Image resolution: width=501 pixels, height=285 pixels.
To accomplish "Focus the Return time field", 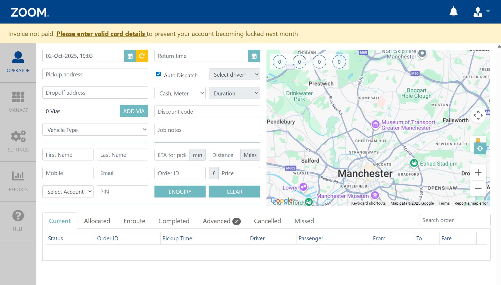I will pyautogui.click(x=201, y=56).
